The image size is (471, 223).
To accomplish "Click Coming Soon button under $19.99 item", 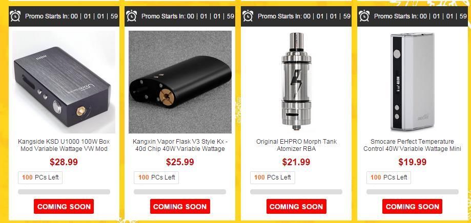I will pos(413,207).
